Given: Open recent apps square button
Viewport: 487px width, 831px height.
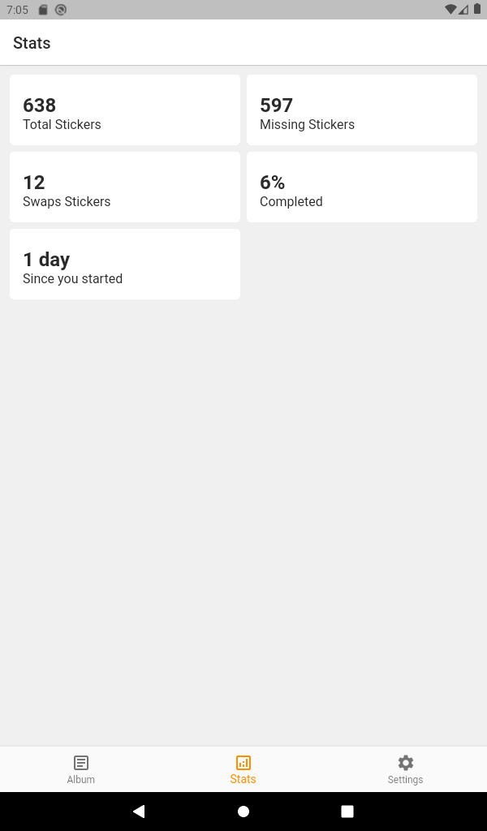Looking at the screenshot, I should coord(347,811).
